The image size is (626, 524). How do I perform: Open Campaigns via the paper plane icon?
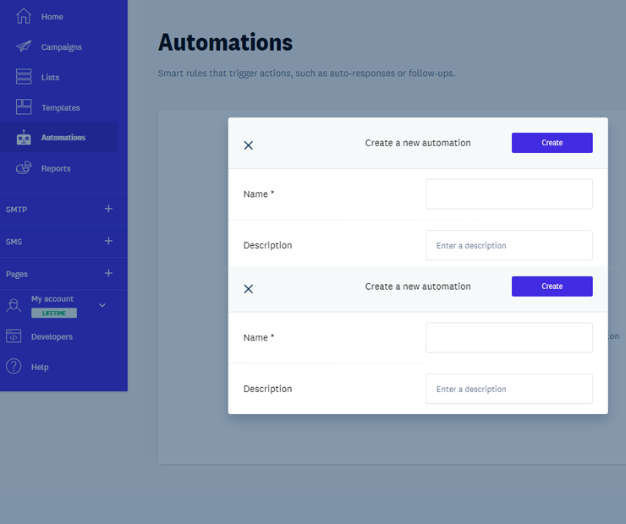(24, 46)
